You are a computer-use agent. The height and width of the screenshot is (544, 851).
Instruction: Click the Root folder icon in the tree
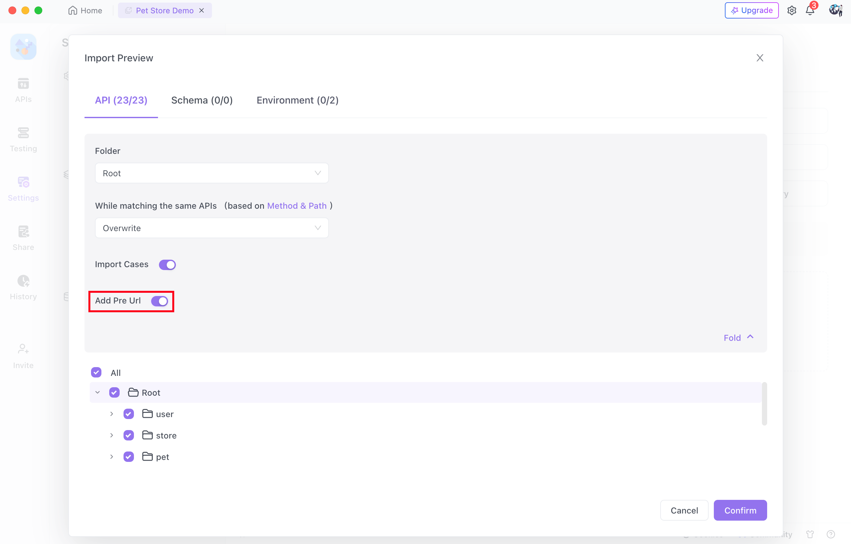(x=133, y=392)
